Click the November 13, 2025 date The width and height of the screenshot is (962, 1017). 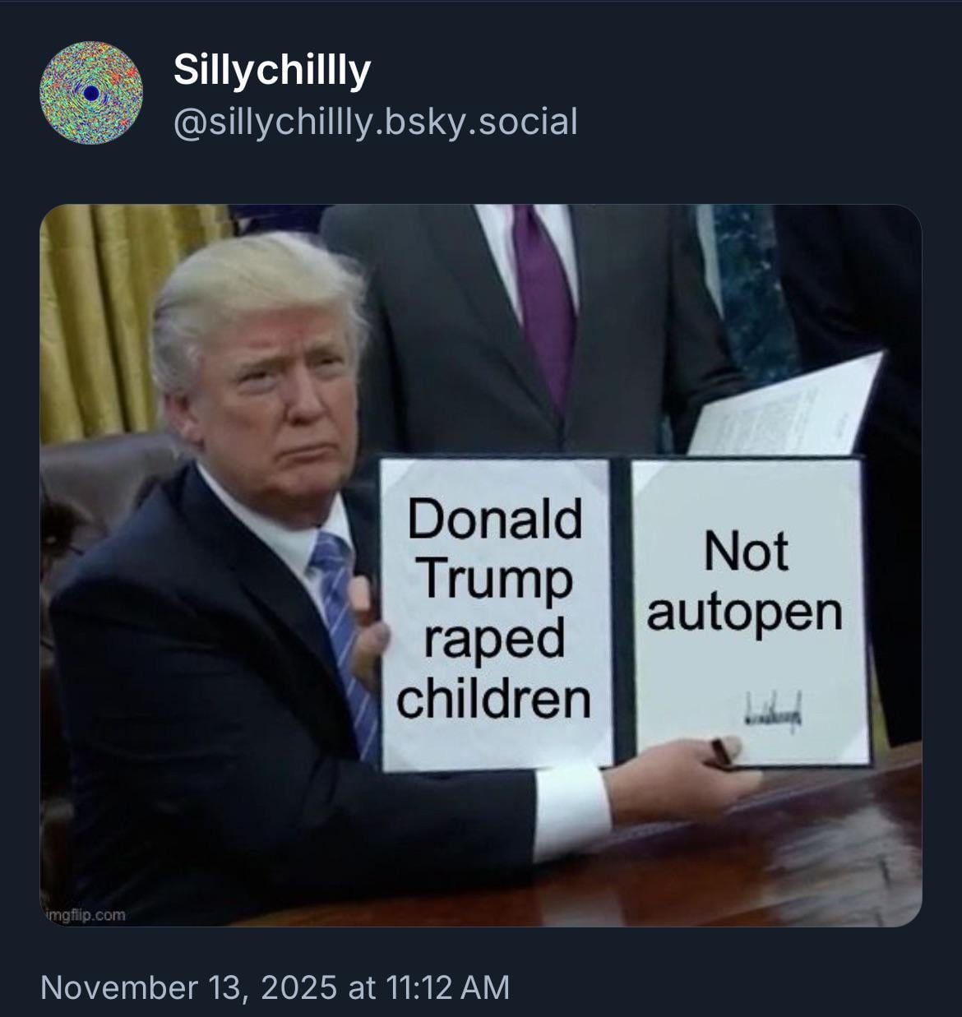click(189, 987)
